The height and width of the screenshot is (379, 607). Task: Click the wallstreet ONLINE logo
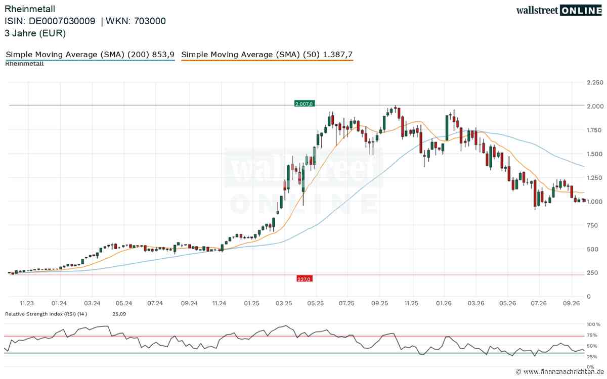[559, 10]
